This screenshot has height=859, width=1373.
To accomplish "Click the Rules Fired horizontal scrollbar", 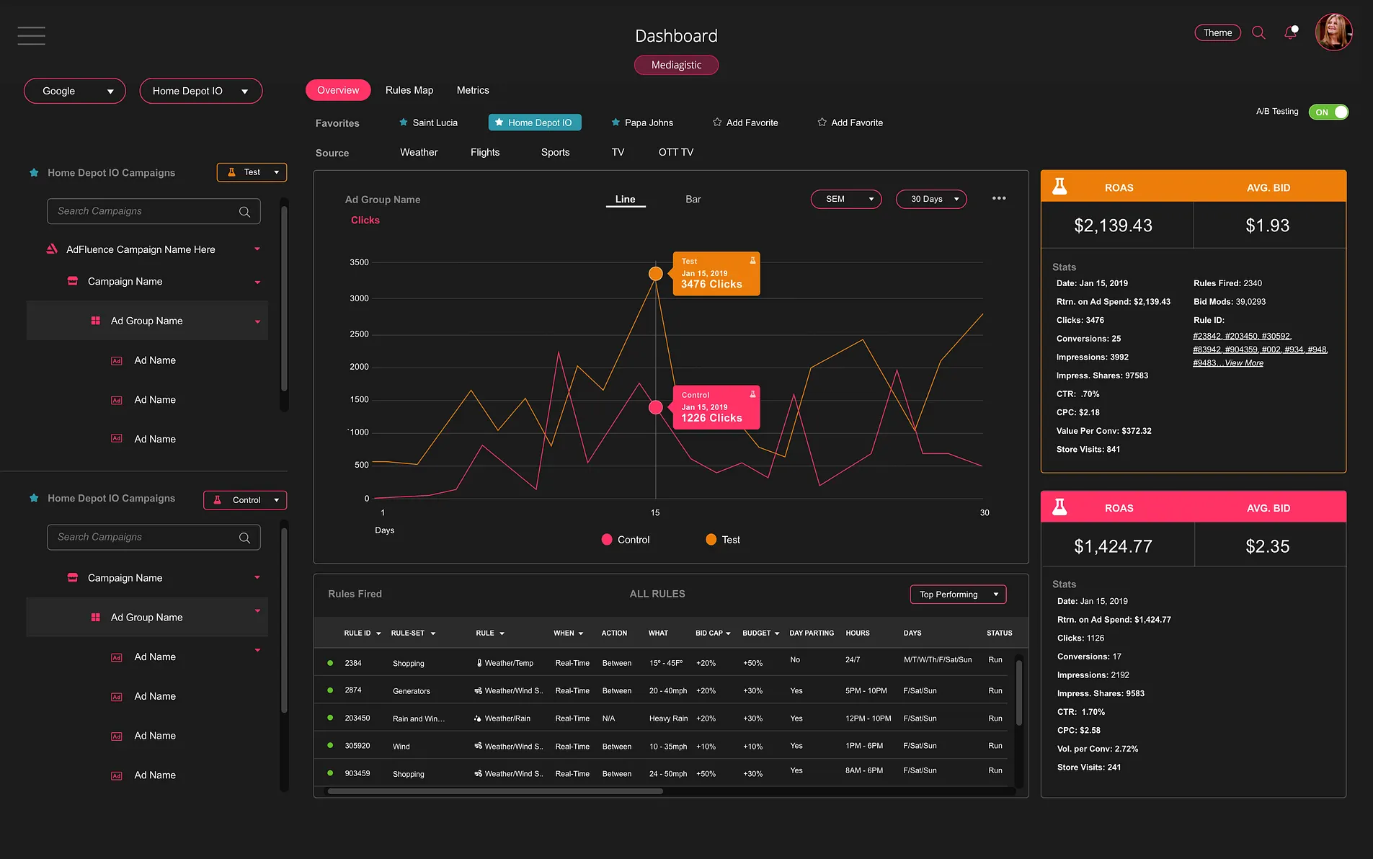I will (x=495, y=791).
